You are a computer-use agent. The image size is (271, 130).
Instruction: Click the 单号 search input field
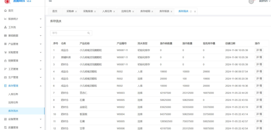coord(71,33)
